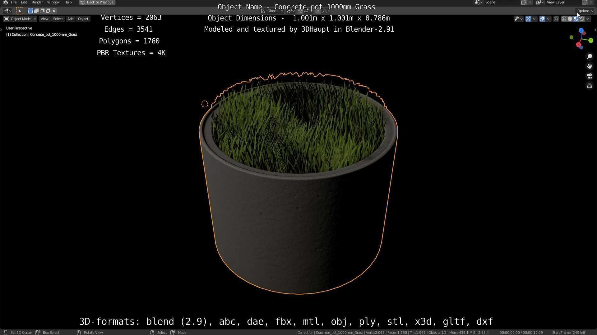
Task: Open the shading options dropdown arrow
Action: (x=588, y=19)
